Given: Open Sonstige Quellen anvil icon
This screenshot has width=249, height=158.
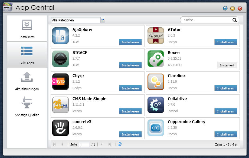Looking at the screenshot, I should 27,102.
